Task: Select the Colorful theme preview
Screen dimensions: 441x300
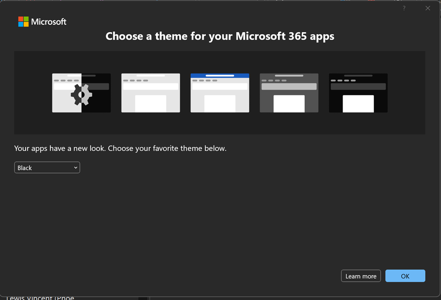Action: click(x=219, y=92)
